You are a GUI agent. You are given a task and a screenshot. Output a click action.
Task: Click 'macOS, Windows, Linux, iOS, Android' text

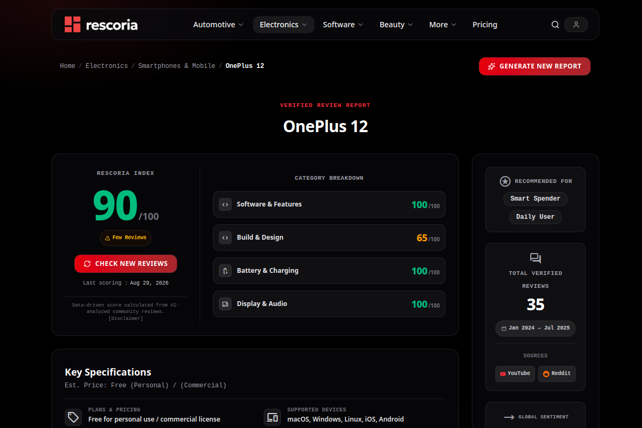[346, 419]
